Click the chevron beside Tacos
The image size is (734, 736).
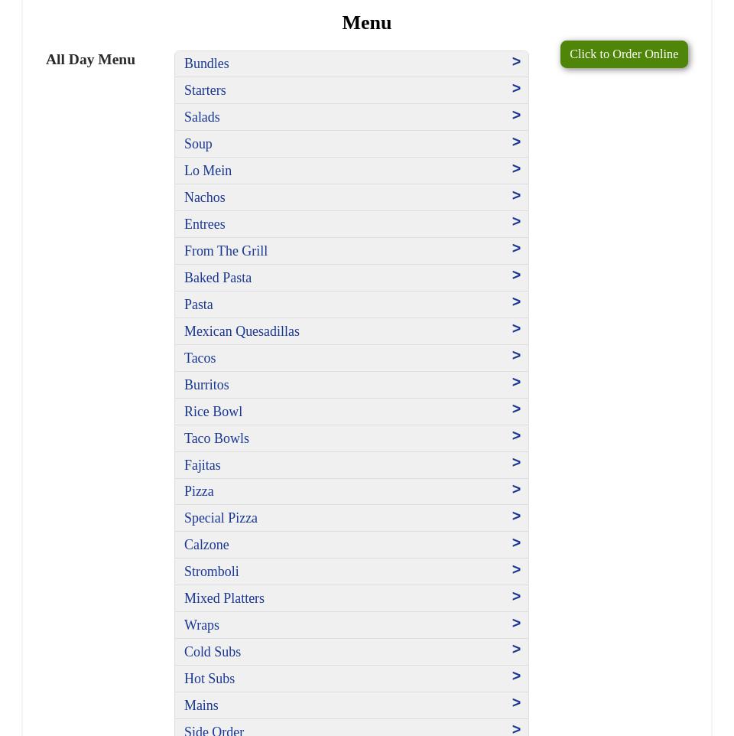click(516, 356)
